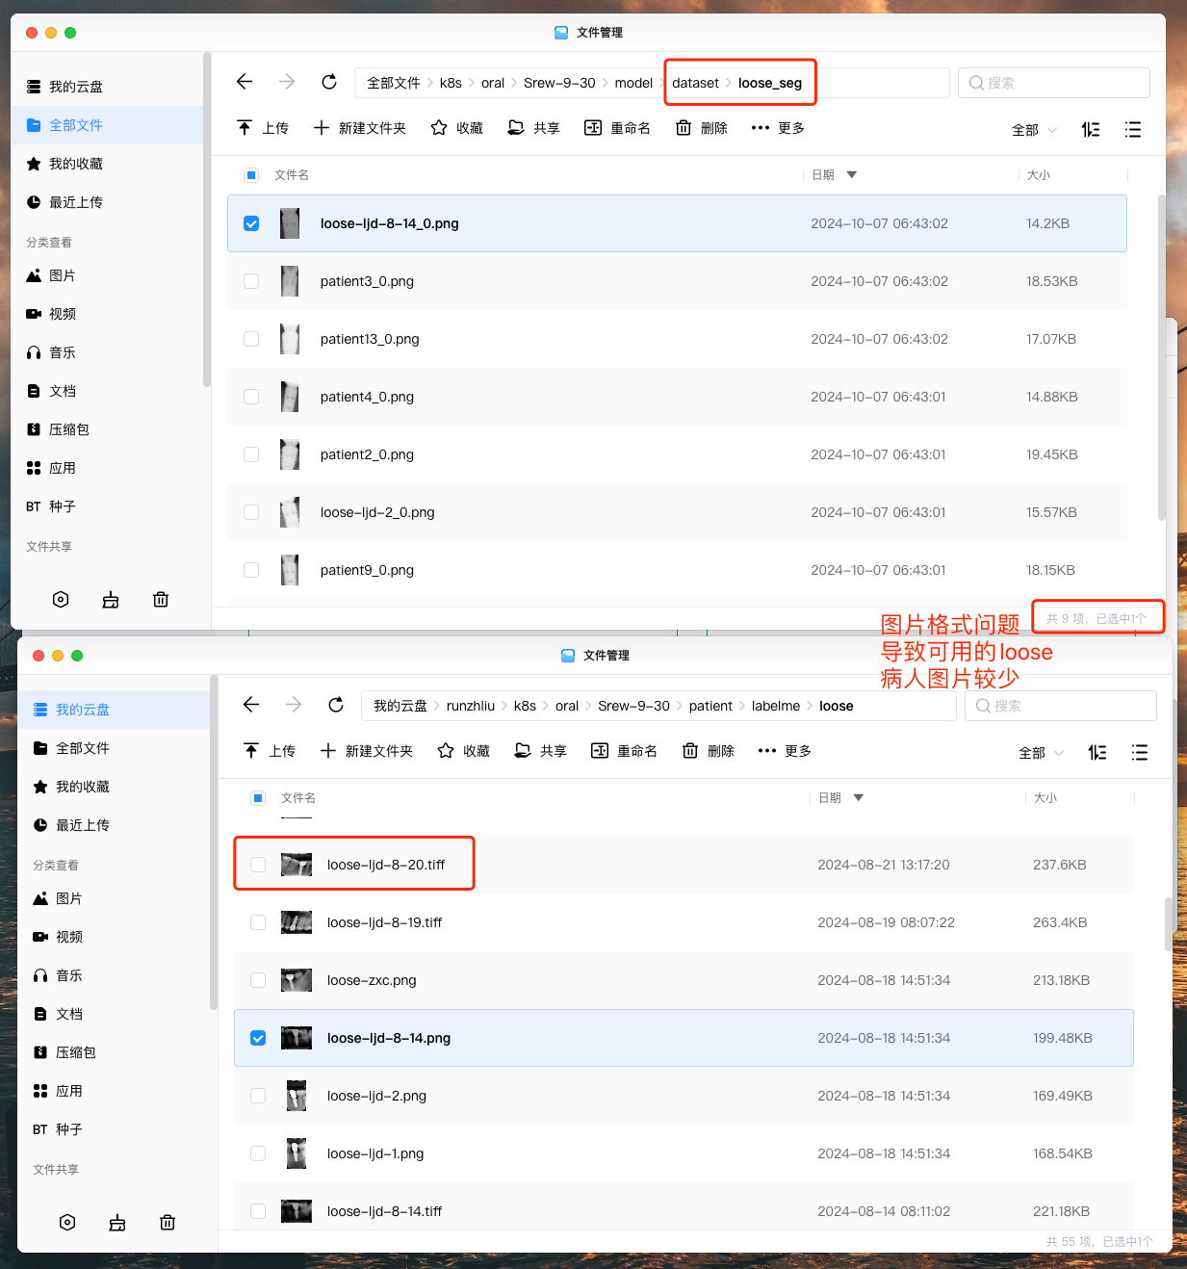Open 全部 filter dropdown in top window
Viewport: 1187px width, 1269px height.
[1035, 130]
